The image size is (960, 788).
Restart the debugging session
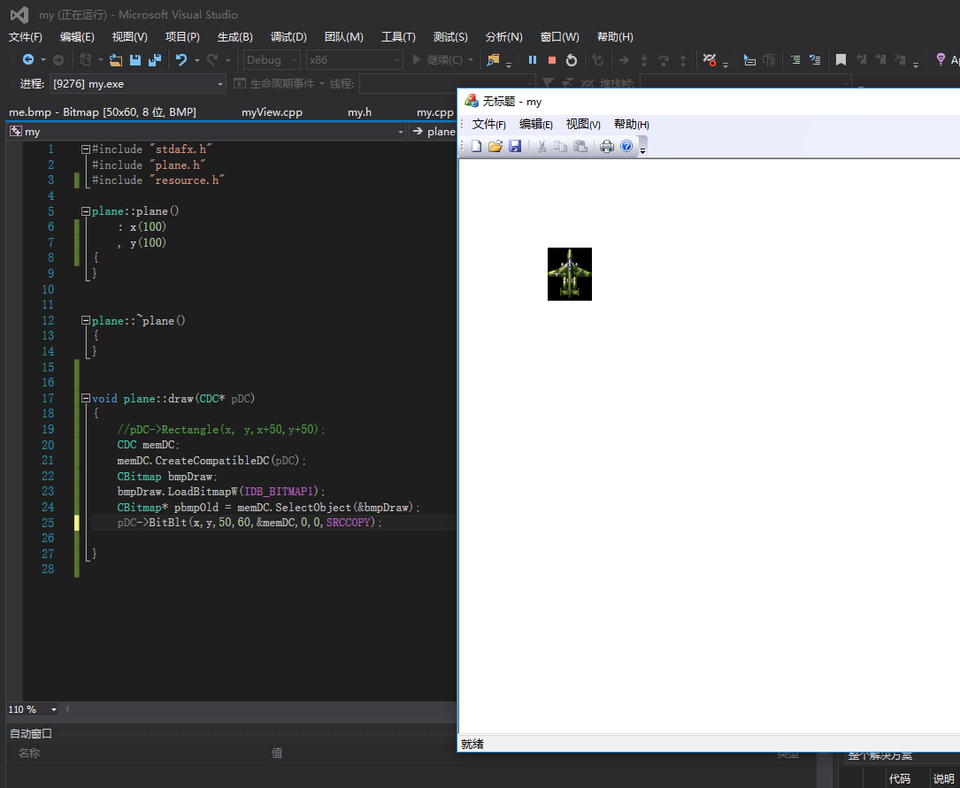[572, 60]
